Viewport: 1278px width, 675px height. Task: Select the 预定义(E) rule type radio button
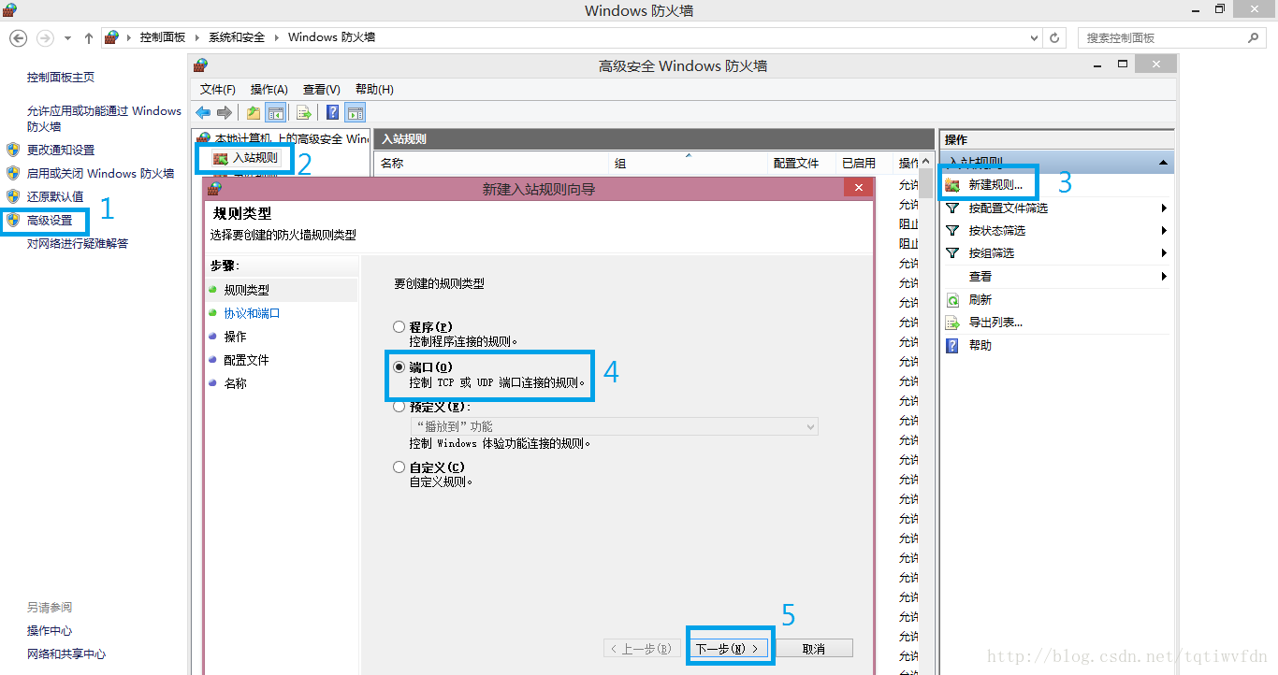pyautogui.click(x=399, y=407)
